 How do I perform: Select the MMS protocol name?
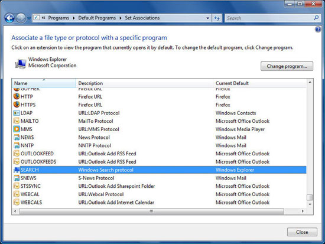tap(27, 129)
